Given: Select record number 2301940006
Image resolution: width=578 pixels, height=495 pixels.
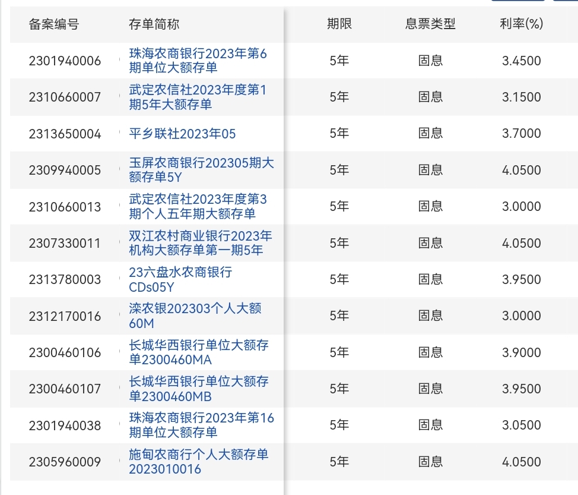Looking at the screenshot, I should (x=65, y=61).
